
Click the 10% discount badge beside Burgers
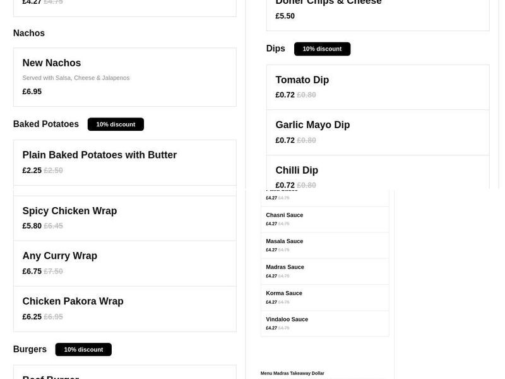pos(83,349)
